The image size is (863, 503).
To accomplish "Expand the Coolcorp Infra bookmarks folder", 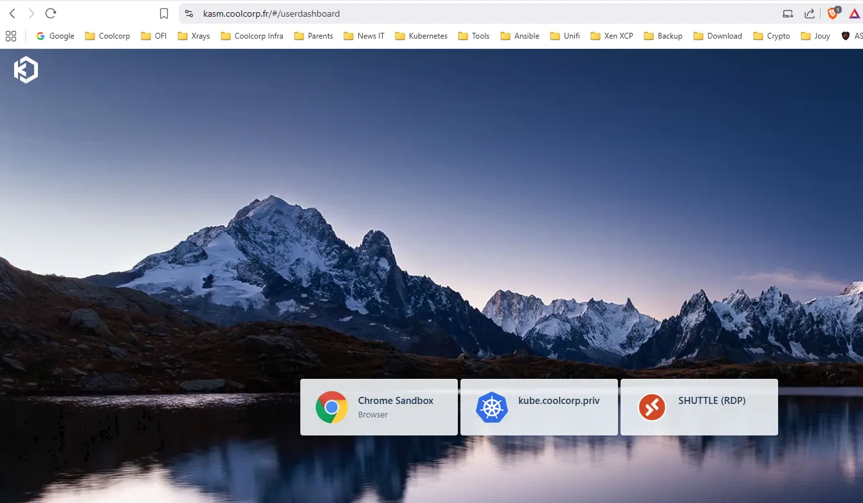I will coord(252,36).
